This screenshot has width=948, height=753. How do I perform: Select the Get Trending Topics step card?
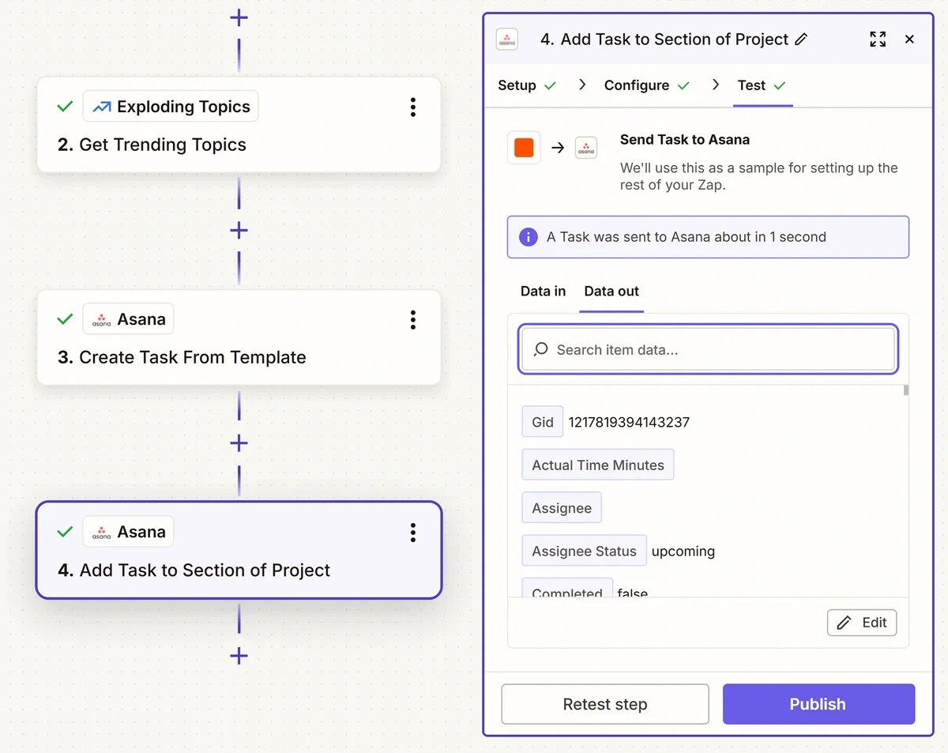coord(239,125)
